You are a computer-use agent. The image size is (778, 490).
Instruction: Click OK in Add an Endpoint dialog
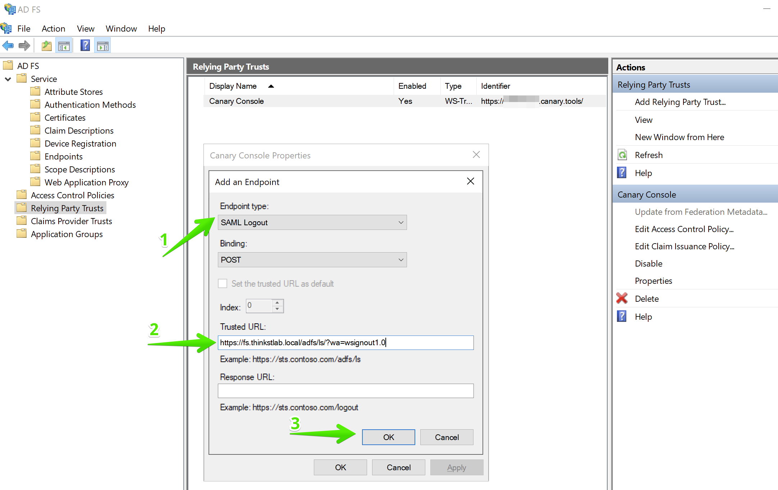[388, 437]
